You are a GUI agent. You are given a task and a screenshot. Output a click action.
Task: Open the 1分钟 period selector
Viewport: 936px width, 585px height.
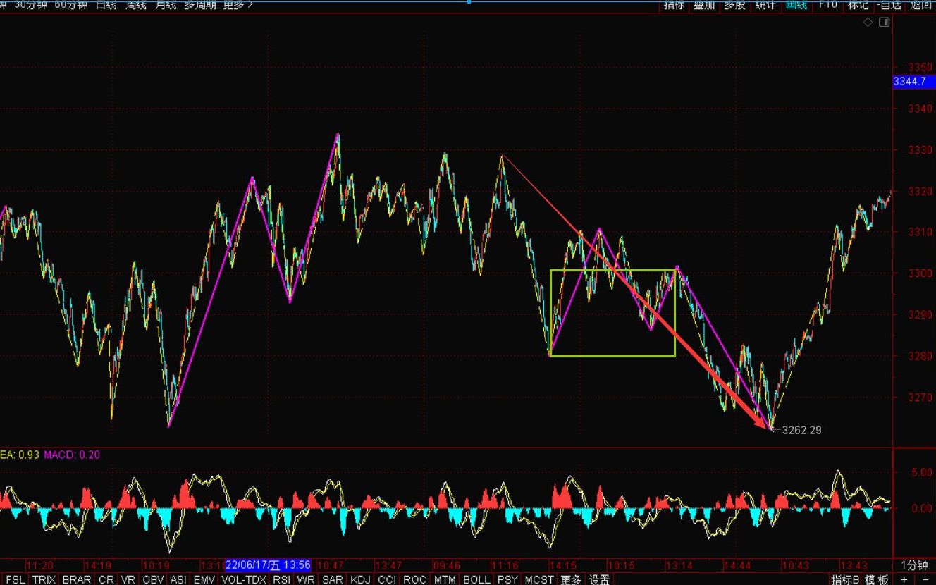point(914,565)
